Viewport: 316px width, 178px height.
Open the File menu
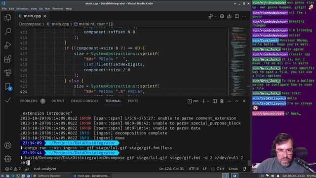click(4, 9)
